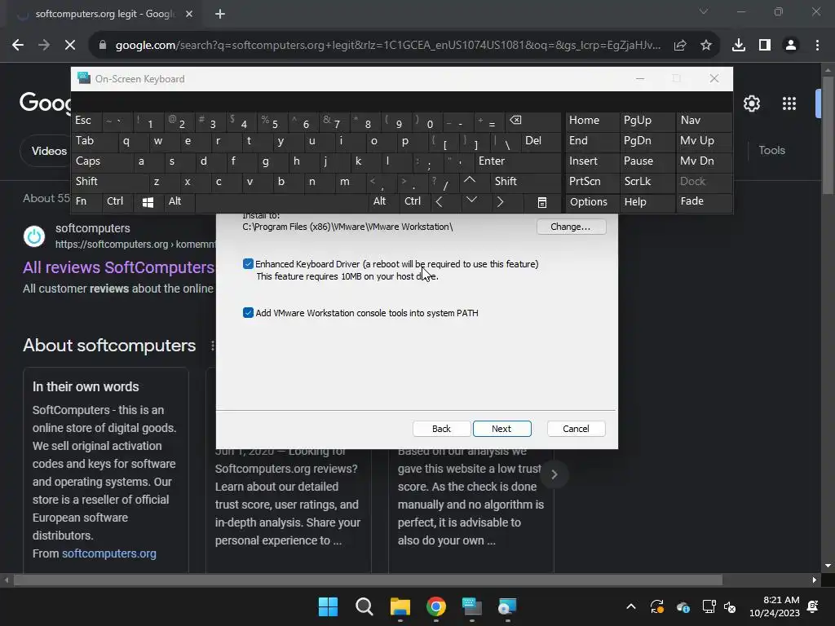Show hidden system tray icons

(x=631, y=606)
